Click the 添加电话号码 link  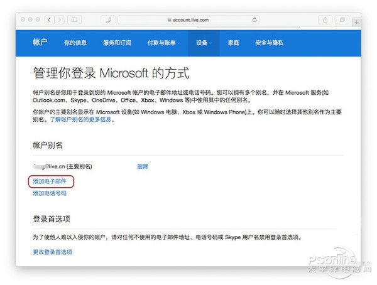coord(50,193)
